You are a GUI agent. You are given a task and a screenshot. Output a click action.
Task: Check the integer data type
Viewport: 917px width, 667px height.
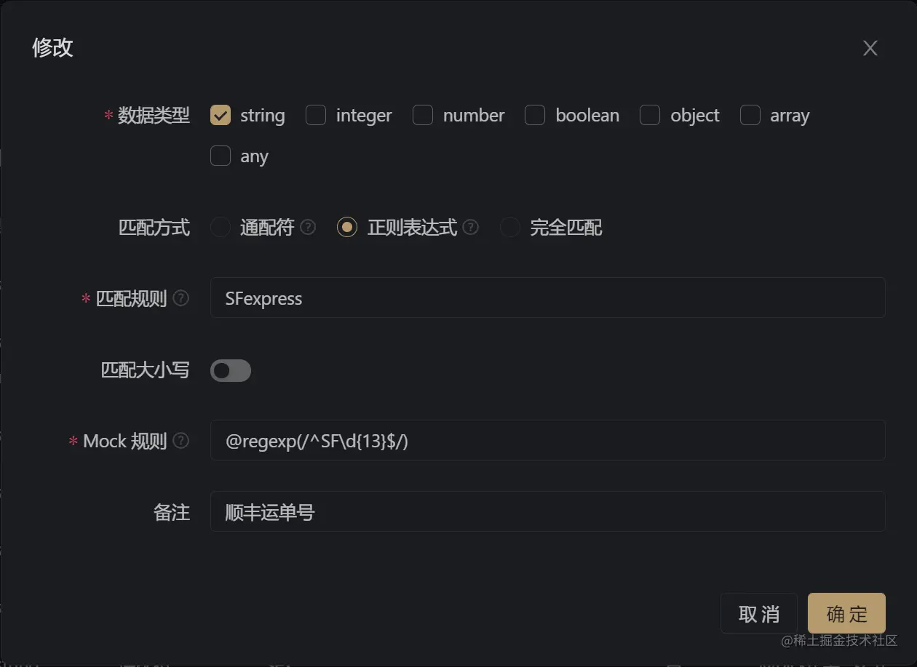point(316,115)
